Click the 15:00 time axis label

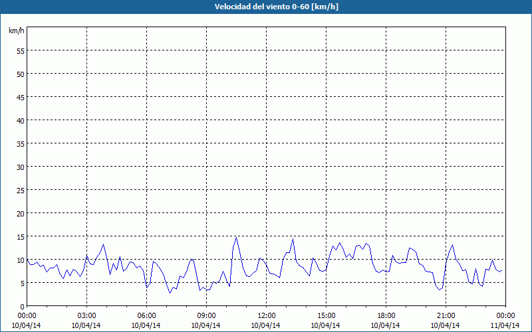click(x=326, y=316)
